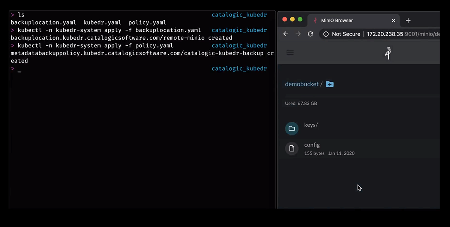Open a new browser tab with plus button

[x=408, y=21]
